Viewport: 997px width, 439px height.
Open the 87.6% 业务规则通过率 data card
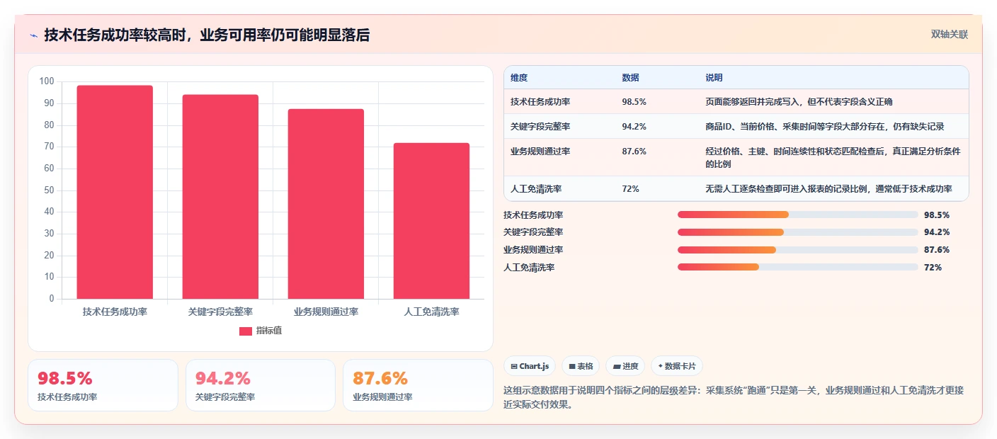(418, 385)
